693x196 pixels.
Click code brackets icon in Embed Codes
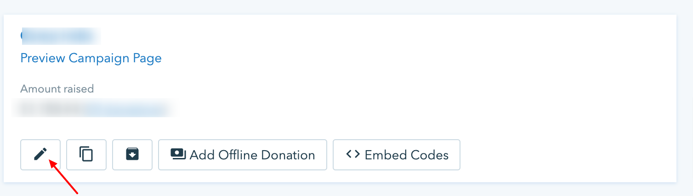[x=353, y=154]
